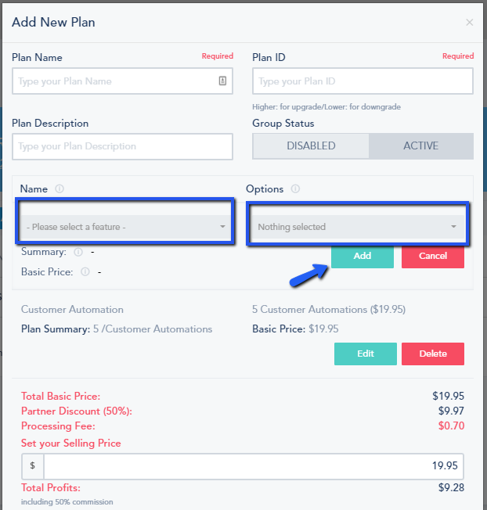This screenshot has width=487, height=510.
Task: Open the 'Nothing selected' options dropdown
Action: pos(358,227)
